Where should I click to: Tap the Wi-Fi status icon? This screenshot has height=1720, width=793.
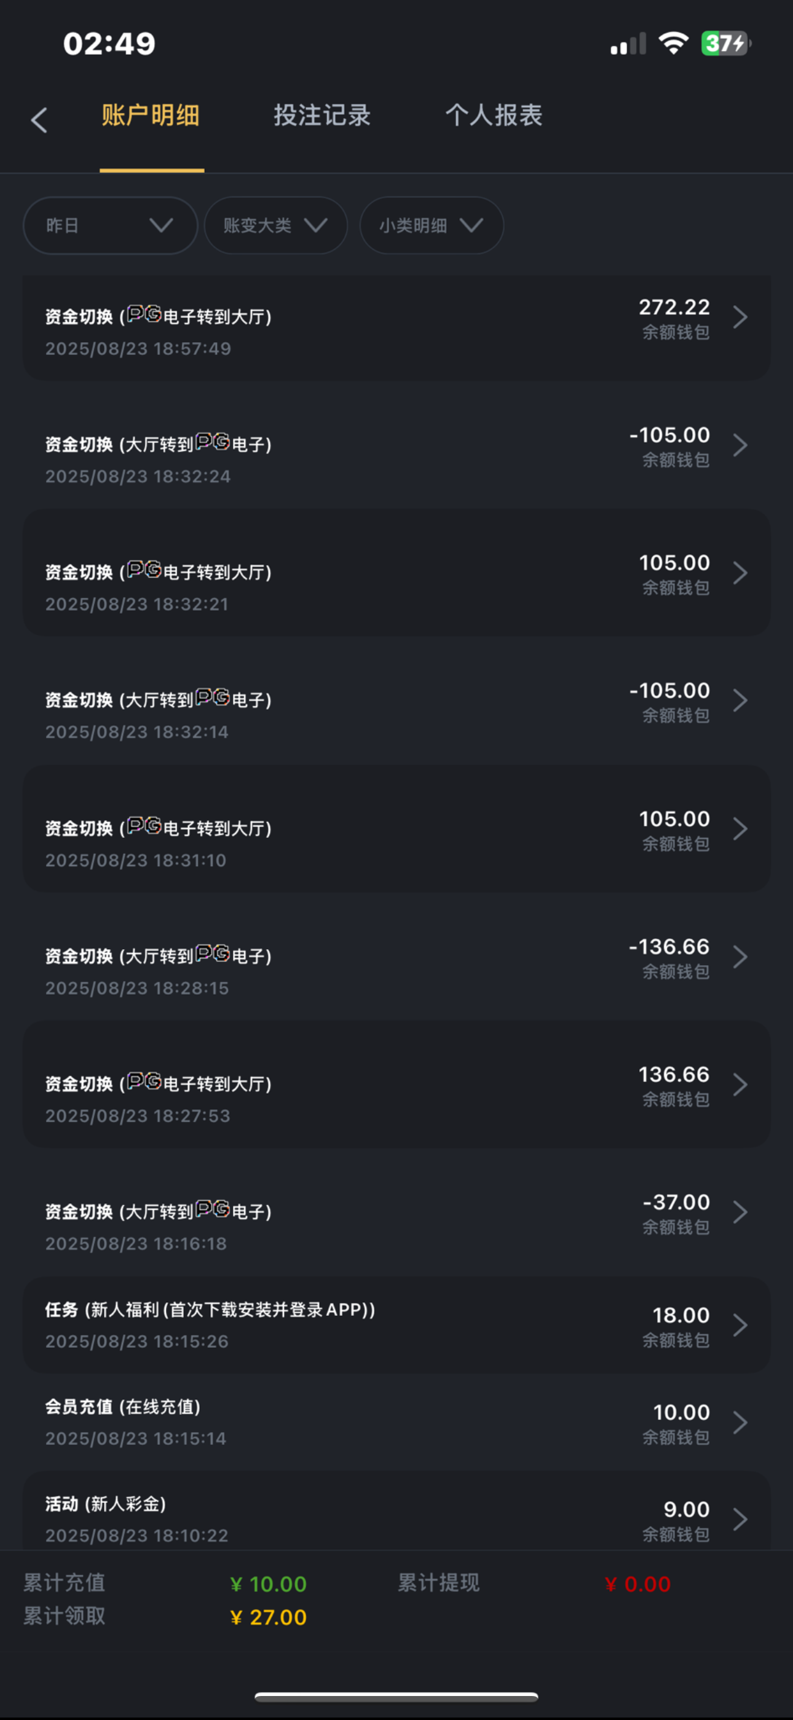(x=673, y=44)
